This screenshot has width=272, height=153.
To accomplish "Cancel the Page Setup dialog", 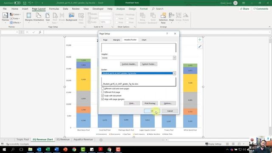I will point(170,111).
